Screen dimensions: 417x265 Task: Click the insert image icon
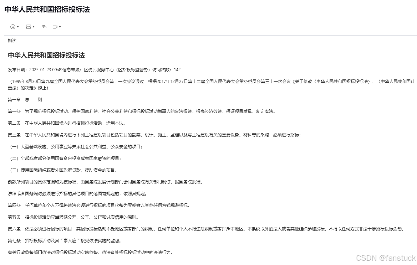29,27
